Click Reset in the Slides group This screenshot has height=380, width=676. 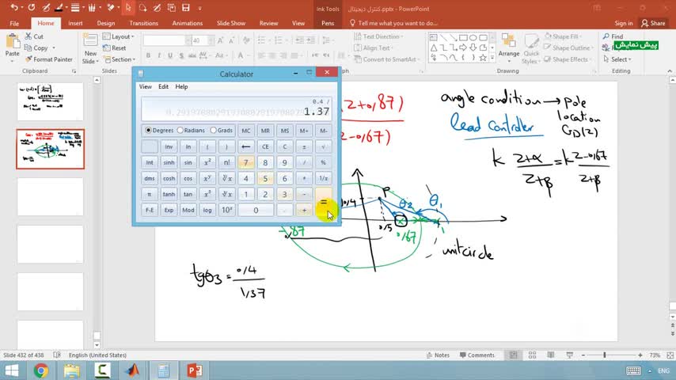(x=115, y=47)
